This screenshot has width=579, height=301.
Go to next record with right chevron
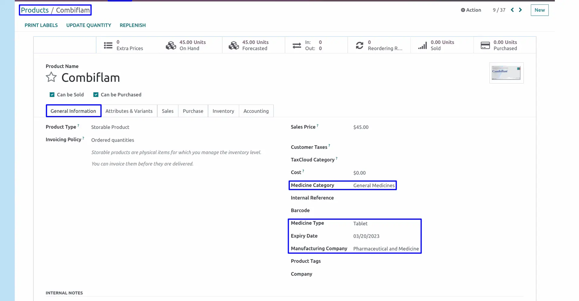[520, 10]
